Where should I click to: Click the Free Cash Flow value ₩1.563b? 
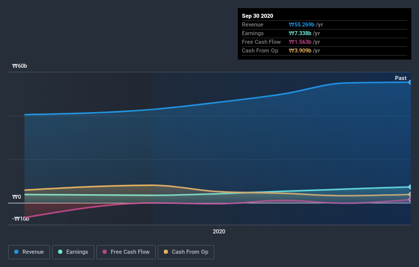300,42
